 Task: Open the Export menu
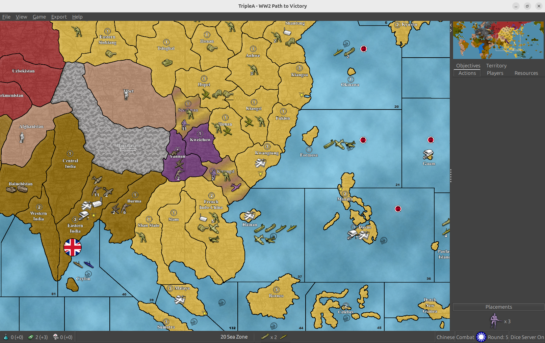[x=59, y=17]
